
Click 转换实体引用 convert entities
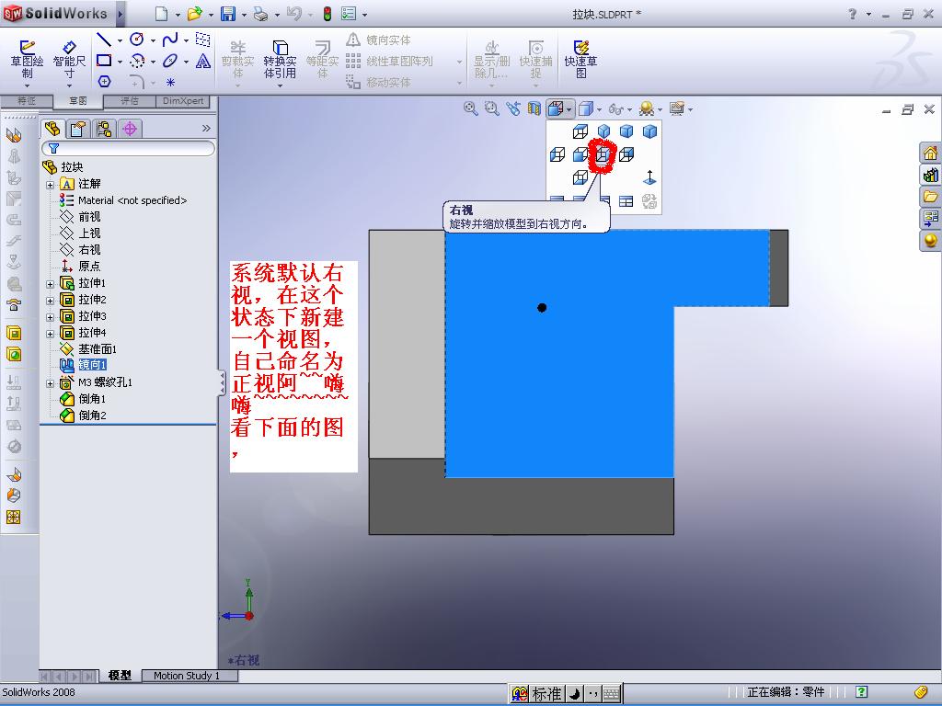point(280,60)
